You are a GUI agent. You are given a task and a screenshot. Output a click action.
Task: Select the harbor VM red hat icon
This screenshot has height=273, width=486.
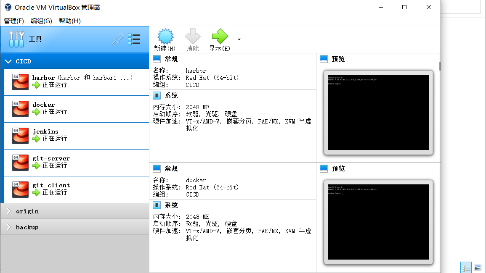(x=20, y=82)
